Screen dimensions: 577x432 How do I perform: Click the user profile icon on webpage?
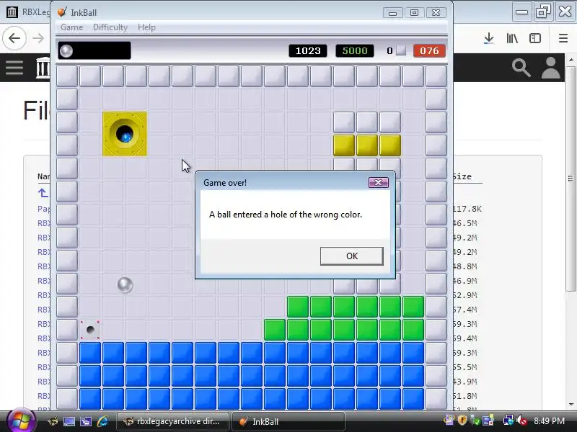click(x=550, y=68)
